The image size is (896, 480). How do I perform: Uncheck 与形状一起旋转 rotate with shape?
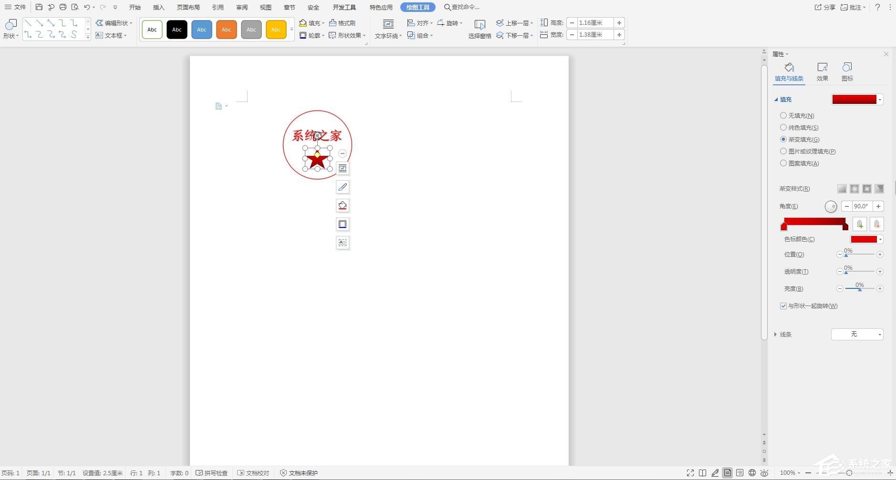[783, 306]
